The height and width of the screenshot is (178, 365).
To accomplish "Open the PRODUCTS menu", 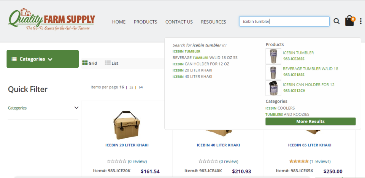I will (146, 22).
